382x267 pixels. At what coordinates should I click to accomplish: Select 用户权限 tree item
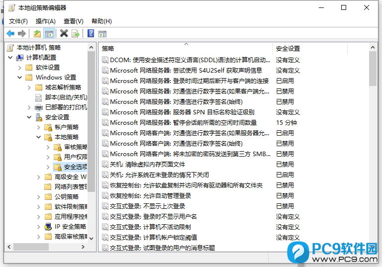pos(75,157)
